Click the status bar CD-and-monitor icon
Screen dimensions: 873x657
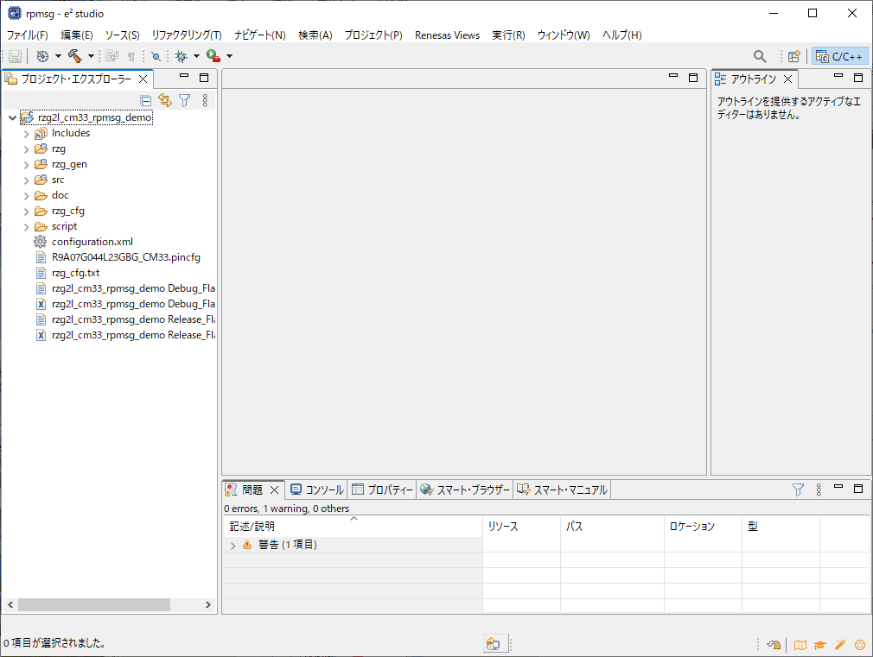494,644
